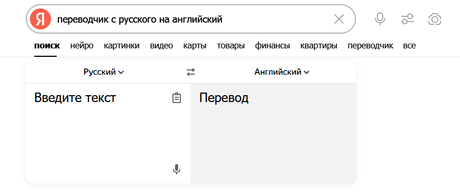
Task: Start voice search with the top microphone icon
Action: click(380, 19)
